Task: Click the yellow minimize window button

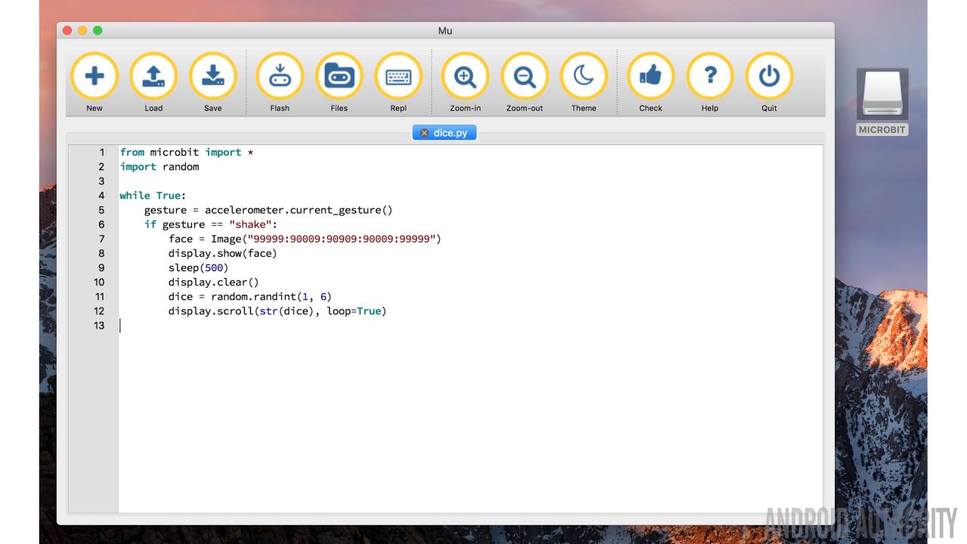Action: click(x=82, y=30)
